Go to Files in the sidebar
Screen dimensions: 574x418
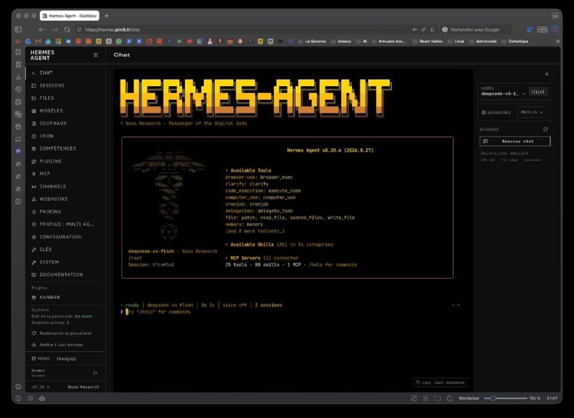click(65, 98)
